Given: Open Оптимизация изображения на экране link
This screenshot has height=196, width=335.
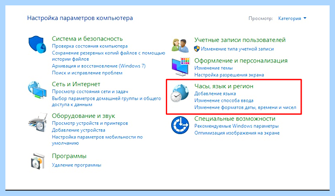Looking at the screenshot, I should (x=237, y=133).
